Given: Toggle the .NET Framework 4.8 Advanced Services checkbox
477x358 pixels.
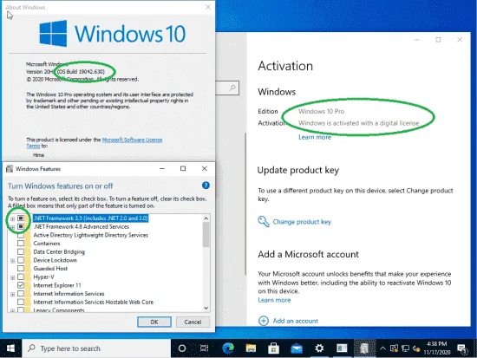Looking at the screenshot, I should pos(21,226).
